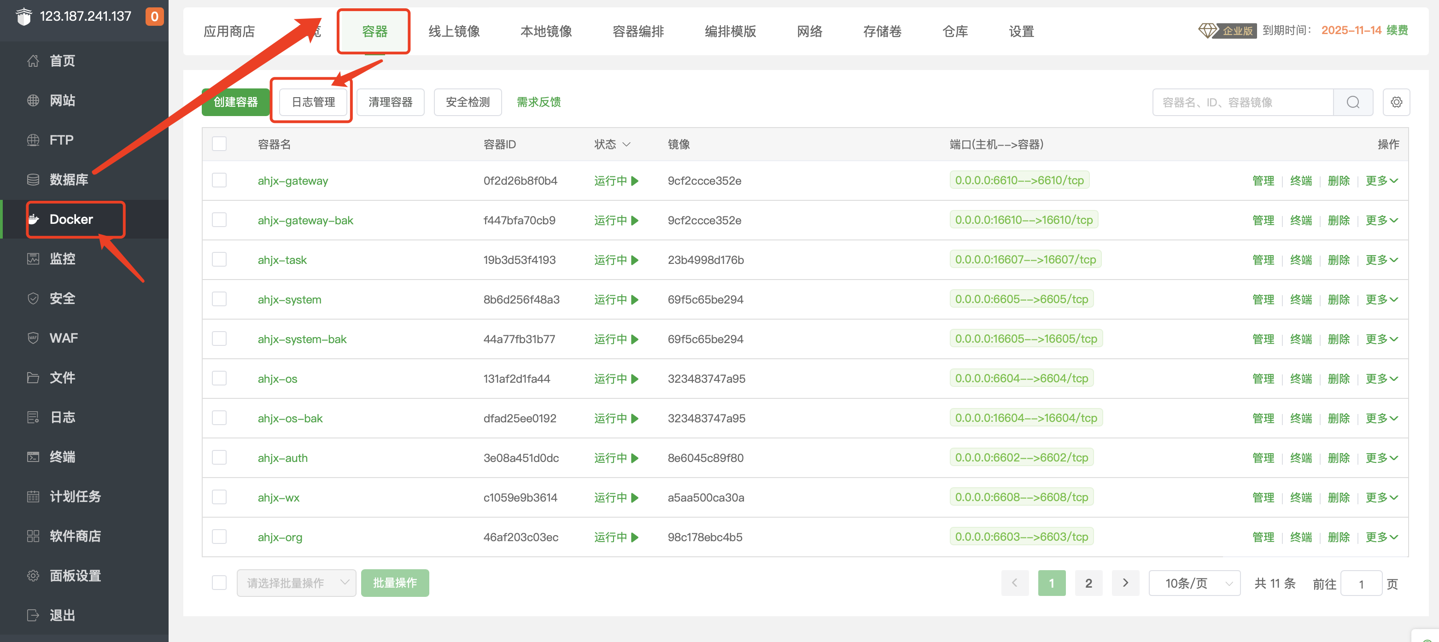Switch to the 容器编排 tab
The width and height of the screenshot is (1439, 642).
pos(638,32)
